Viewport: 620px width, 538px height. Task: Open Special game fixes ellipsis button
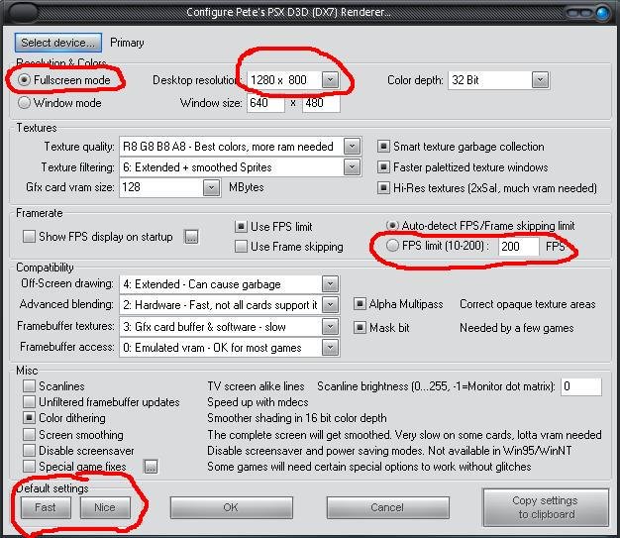click(152, 467)
